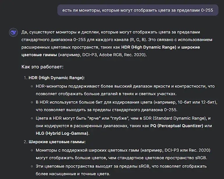224x179 pixels.
Task: Click list number 2 marker
Action: [x=25, y=142]
